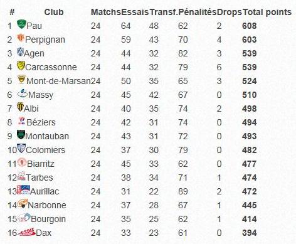Click the Perpignan club crest icon
Screen dimensions: 296x244
21,38
